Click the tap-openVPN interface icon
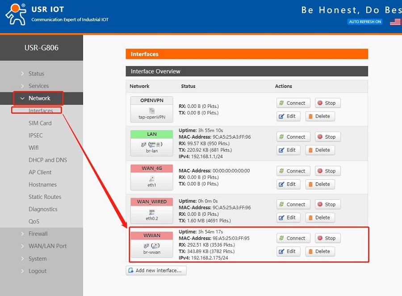The height and width of the screenshot is (296, 402). [x=152, y=111]
